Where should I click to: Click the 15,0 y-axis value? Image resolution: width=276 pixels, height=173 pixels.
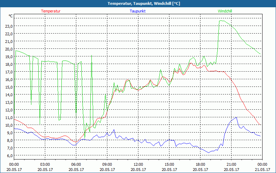9,87
